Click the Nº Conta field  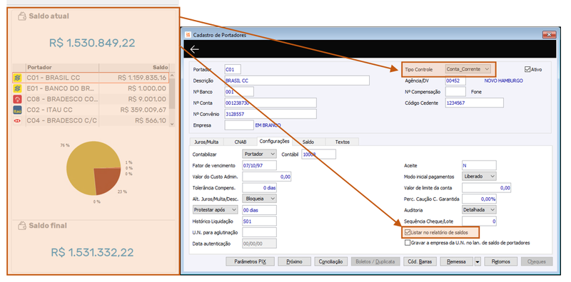pyautogui.click(x=271, y=103)
